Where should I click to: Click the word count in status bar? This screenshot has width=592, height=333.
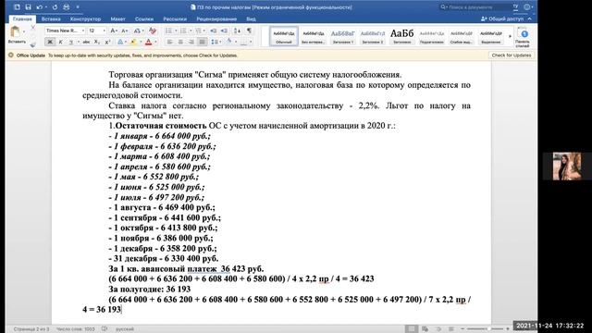[x=76, y=329]
